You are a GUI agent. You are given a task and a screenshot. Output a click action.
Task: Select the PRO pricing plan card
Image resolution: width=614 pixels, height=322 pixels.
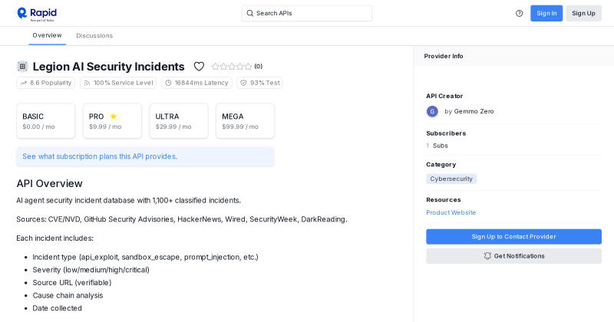coord(112,121)
